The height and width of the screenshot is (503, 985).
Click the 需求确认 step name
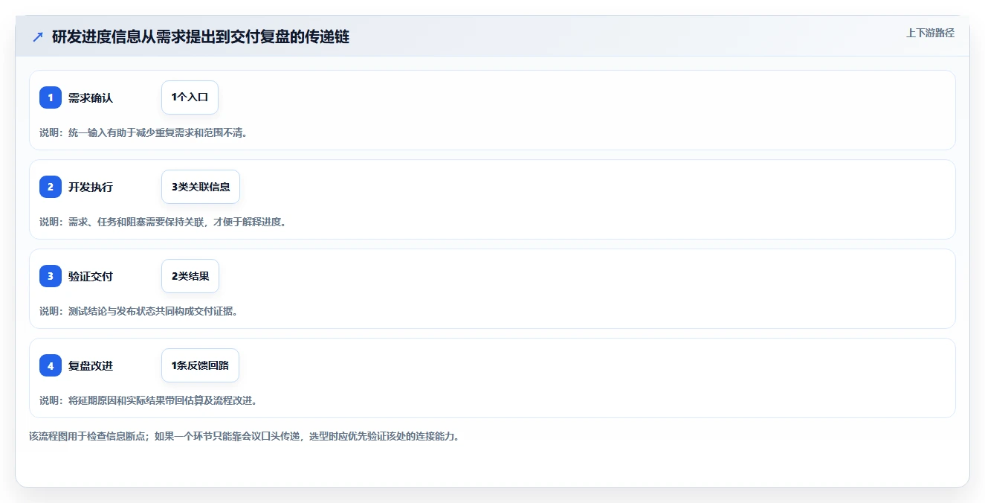click(x=91, y=97)
